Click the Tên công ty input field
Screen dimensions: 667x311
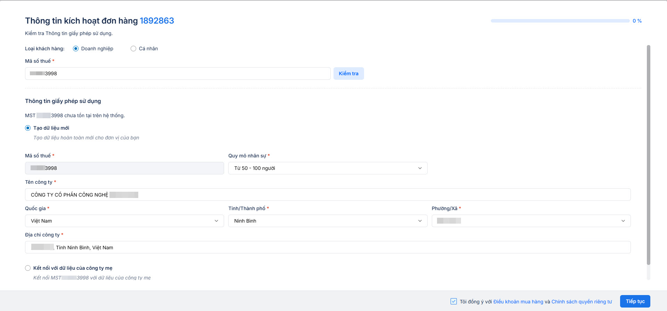328,195
